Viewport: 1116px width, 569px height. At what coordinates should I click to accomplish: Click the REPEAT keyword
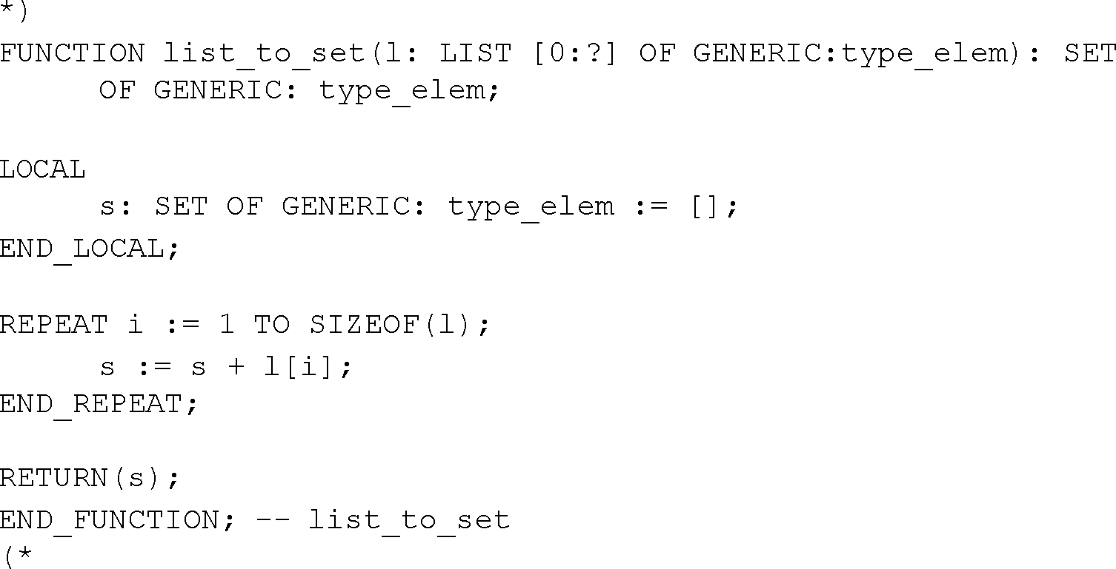pyautogui.click(x=53, y=324)
